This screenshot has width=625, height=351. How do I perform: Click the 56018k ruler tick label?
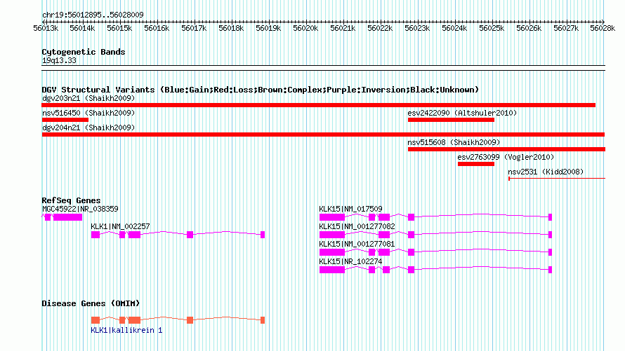click(231, 28)
